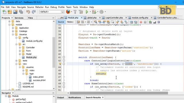Select success.phtml in project tree
The width and height of the screenshot is (184, 103).
(39, 80)
